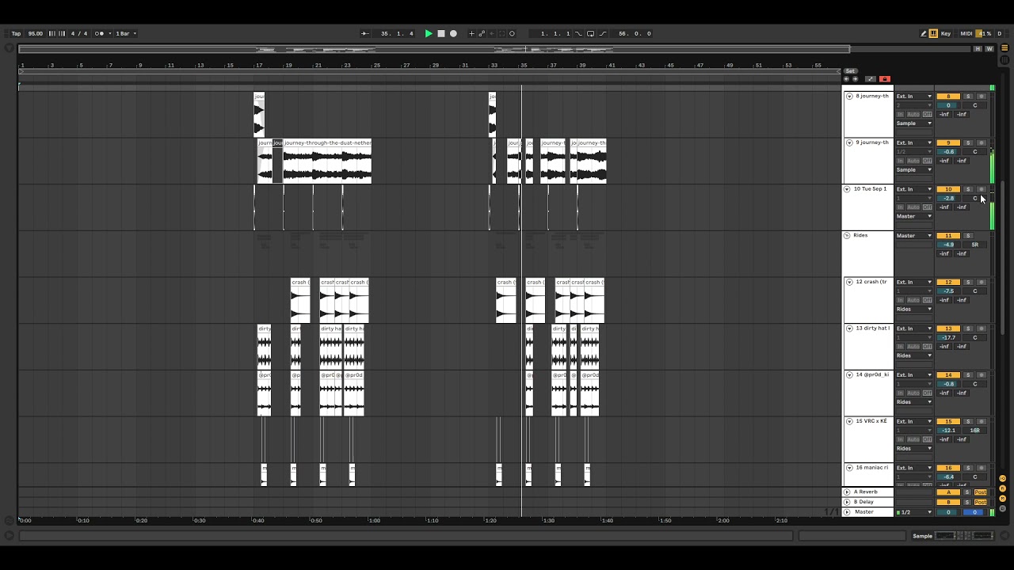This screenshot has height=570, width=1014.
Task: Open Key Map Mode with Key button
Action: click(x=946, y=33)
